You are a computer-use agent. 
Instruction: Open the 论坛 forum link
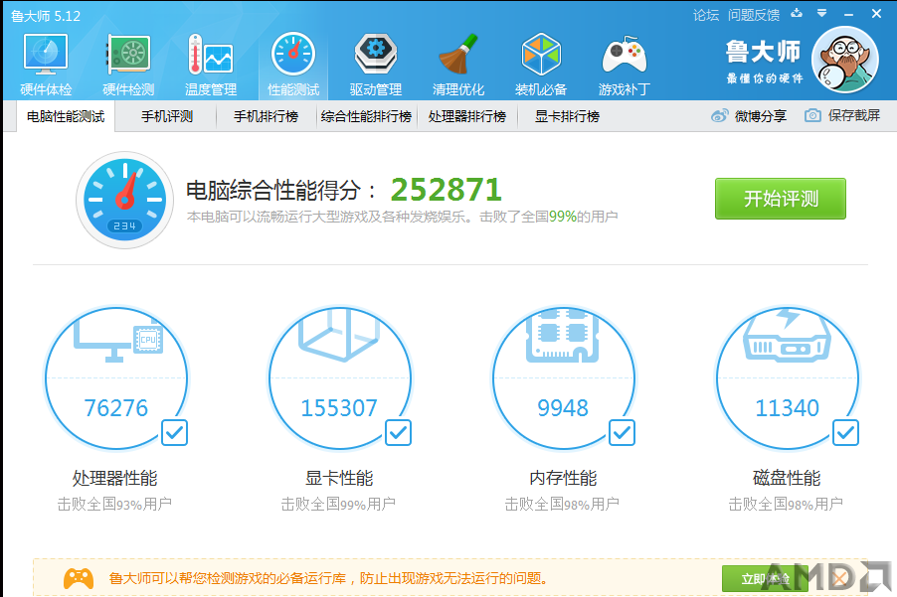pos(706,15)
